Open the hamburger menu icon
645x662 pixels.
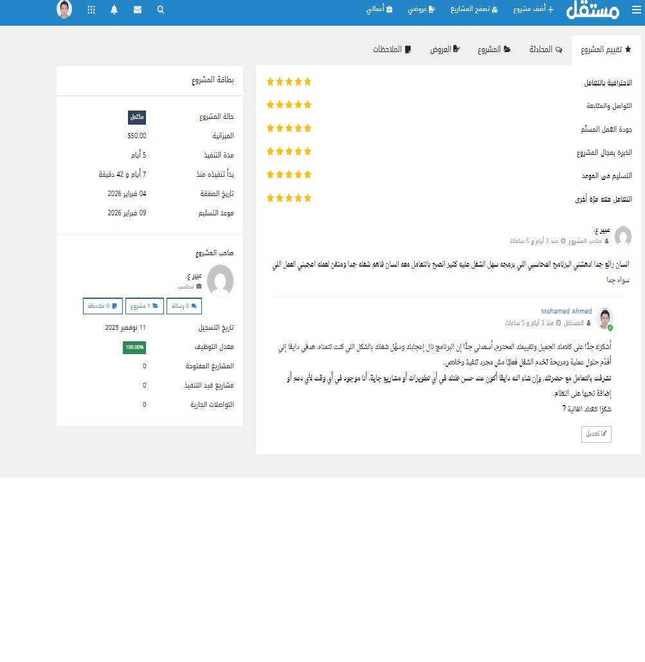[636, 10]
